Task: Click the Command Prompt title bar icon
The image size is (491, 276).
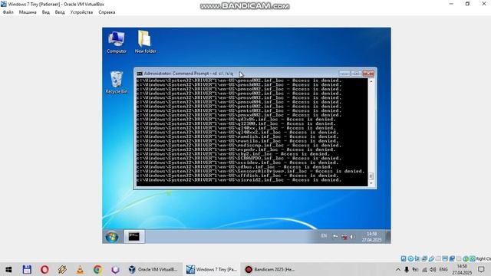Action: 140,74
